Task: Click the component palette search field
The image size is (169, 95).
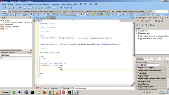Action: click(x=161, y=11)
